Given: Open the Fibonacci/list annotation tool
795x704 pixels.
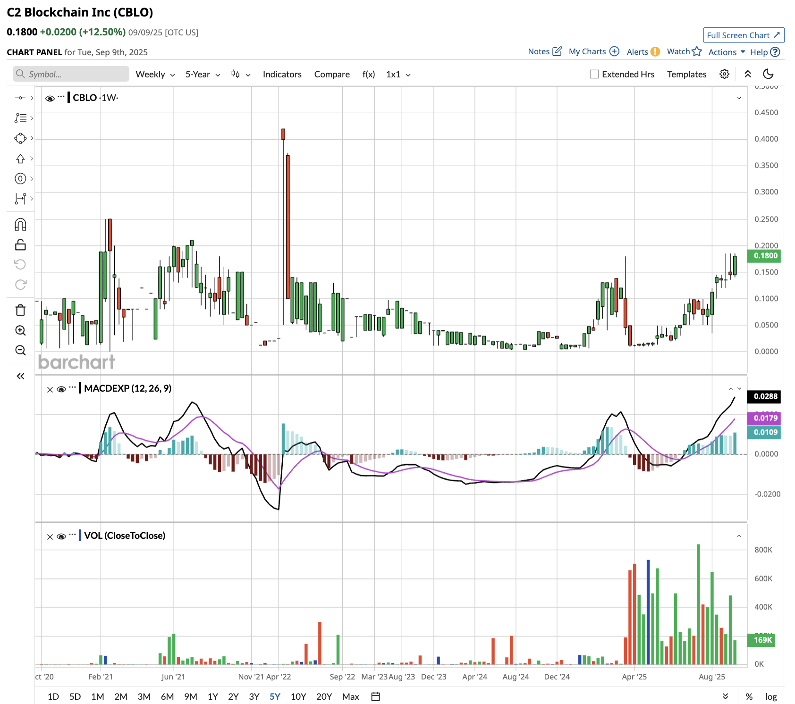Looking at the screenshot, I should pyautogui.click(x=20, y=118).
